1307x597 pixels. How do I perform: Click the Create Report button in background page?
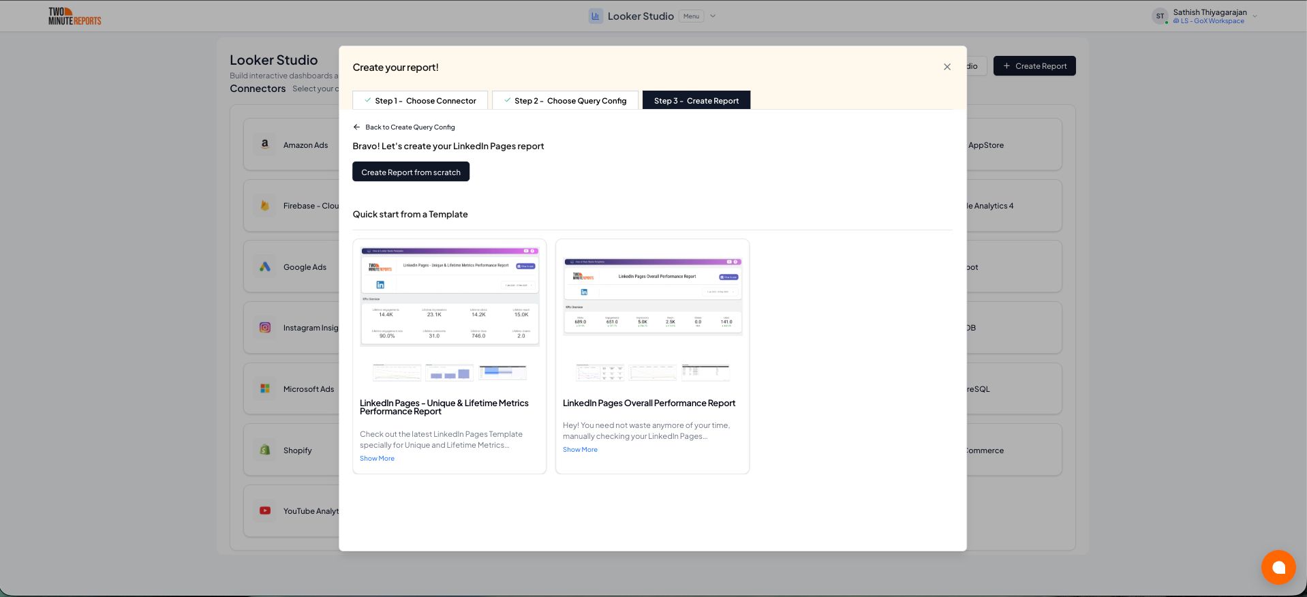pyautogui.click(x=1034, y=66)
